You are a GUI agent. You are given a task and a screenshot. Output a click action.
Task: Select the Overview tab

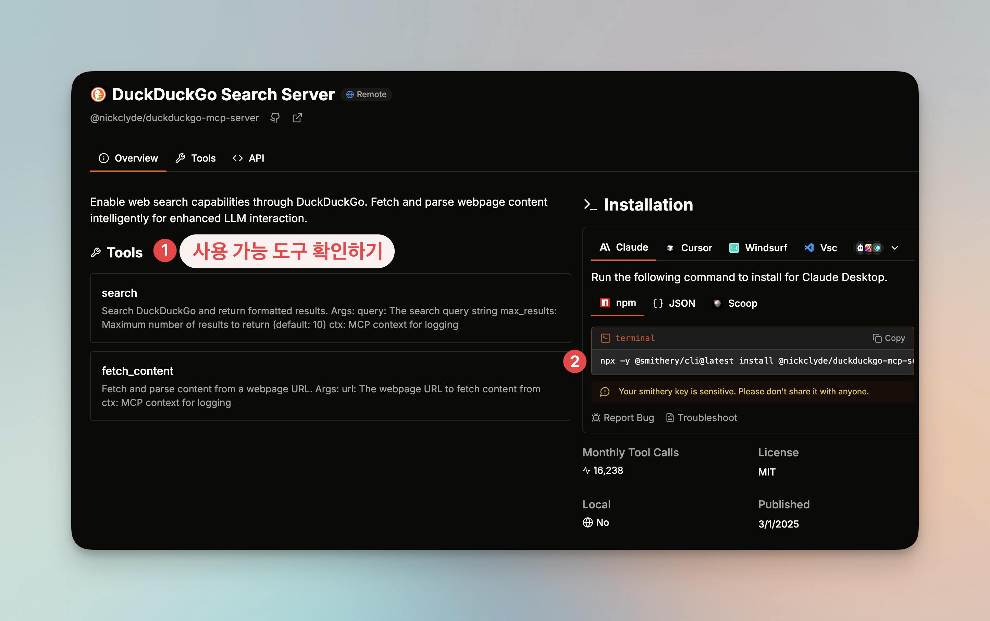click(128, 158)
